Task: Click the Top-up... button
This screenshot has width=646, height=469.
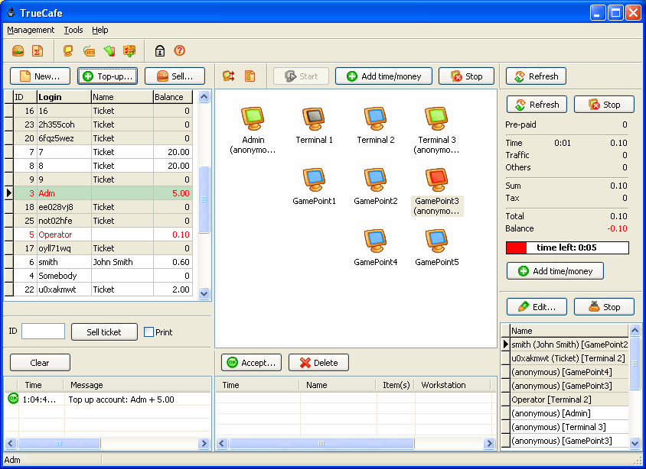Action: click(108, 76)
